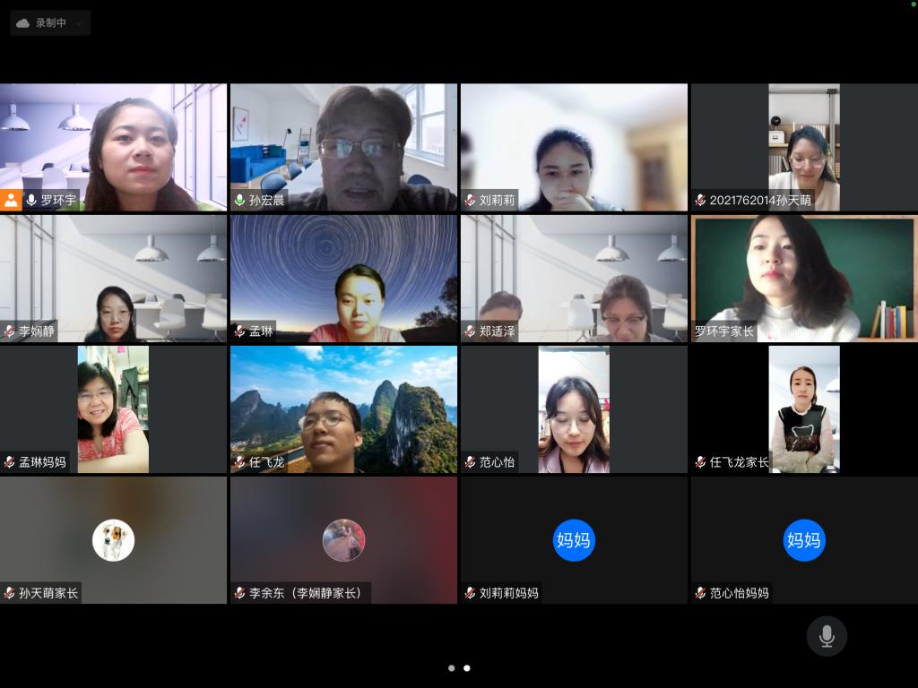
Task: Open 孟琳妈妈's video feed
Action: coord(113,408)
